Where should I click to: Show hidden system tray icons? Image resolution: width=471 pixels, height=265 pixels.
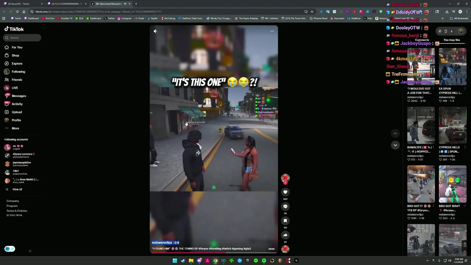[x=428, y=261]
